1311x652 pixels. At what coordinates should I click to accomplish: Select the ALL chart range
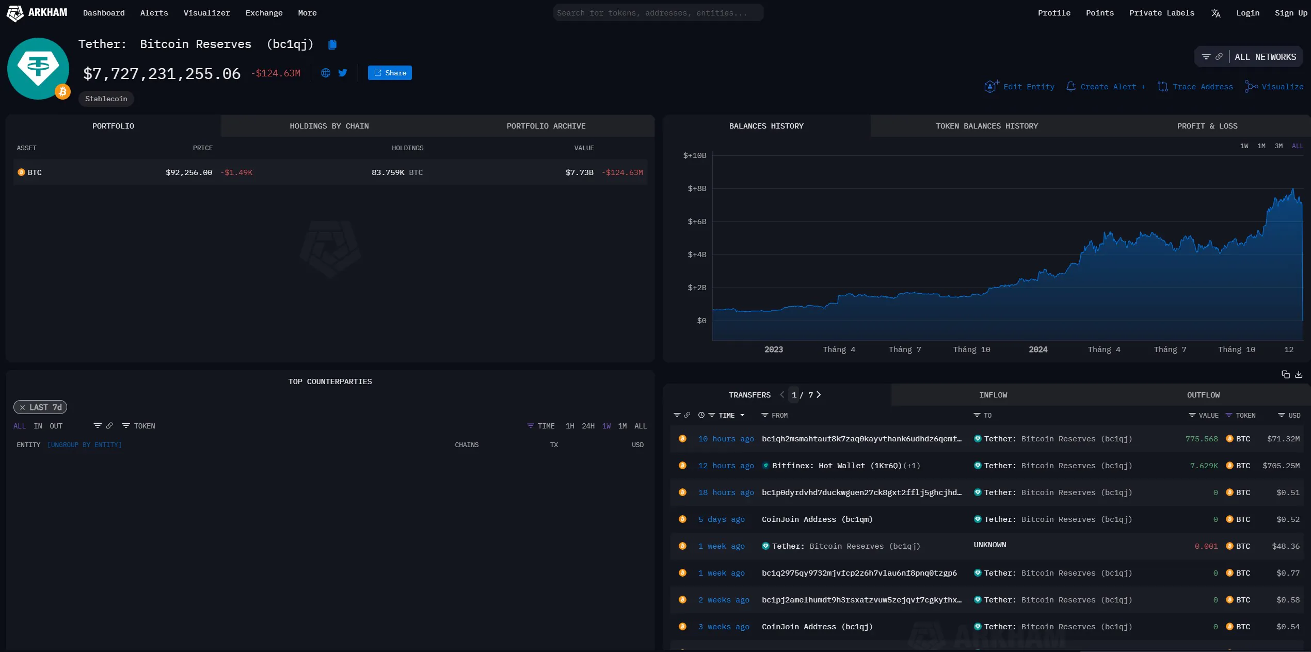(x=1297, y=146)
